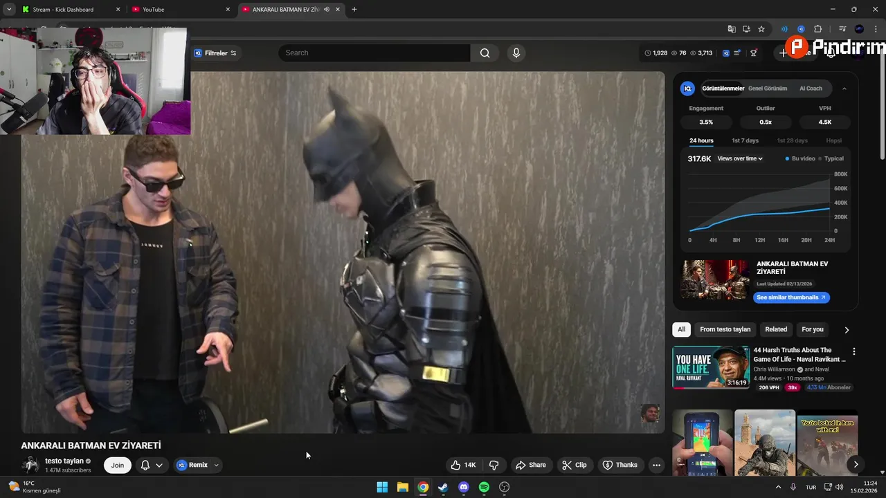Switch to the Görüntülenmeler tab
The image size is (886, 498).
723,89
